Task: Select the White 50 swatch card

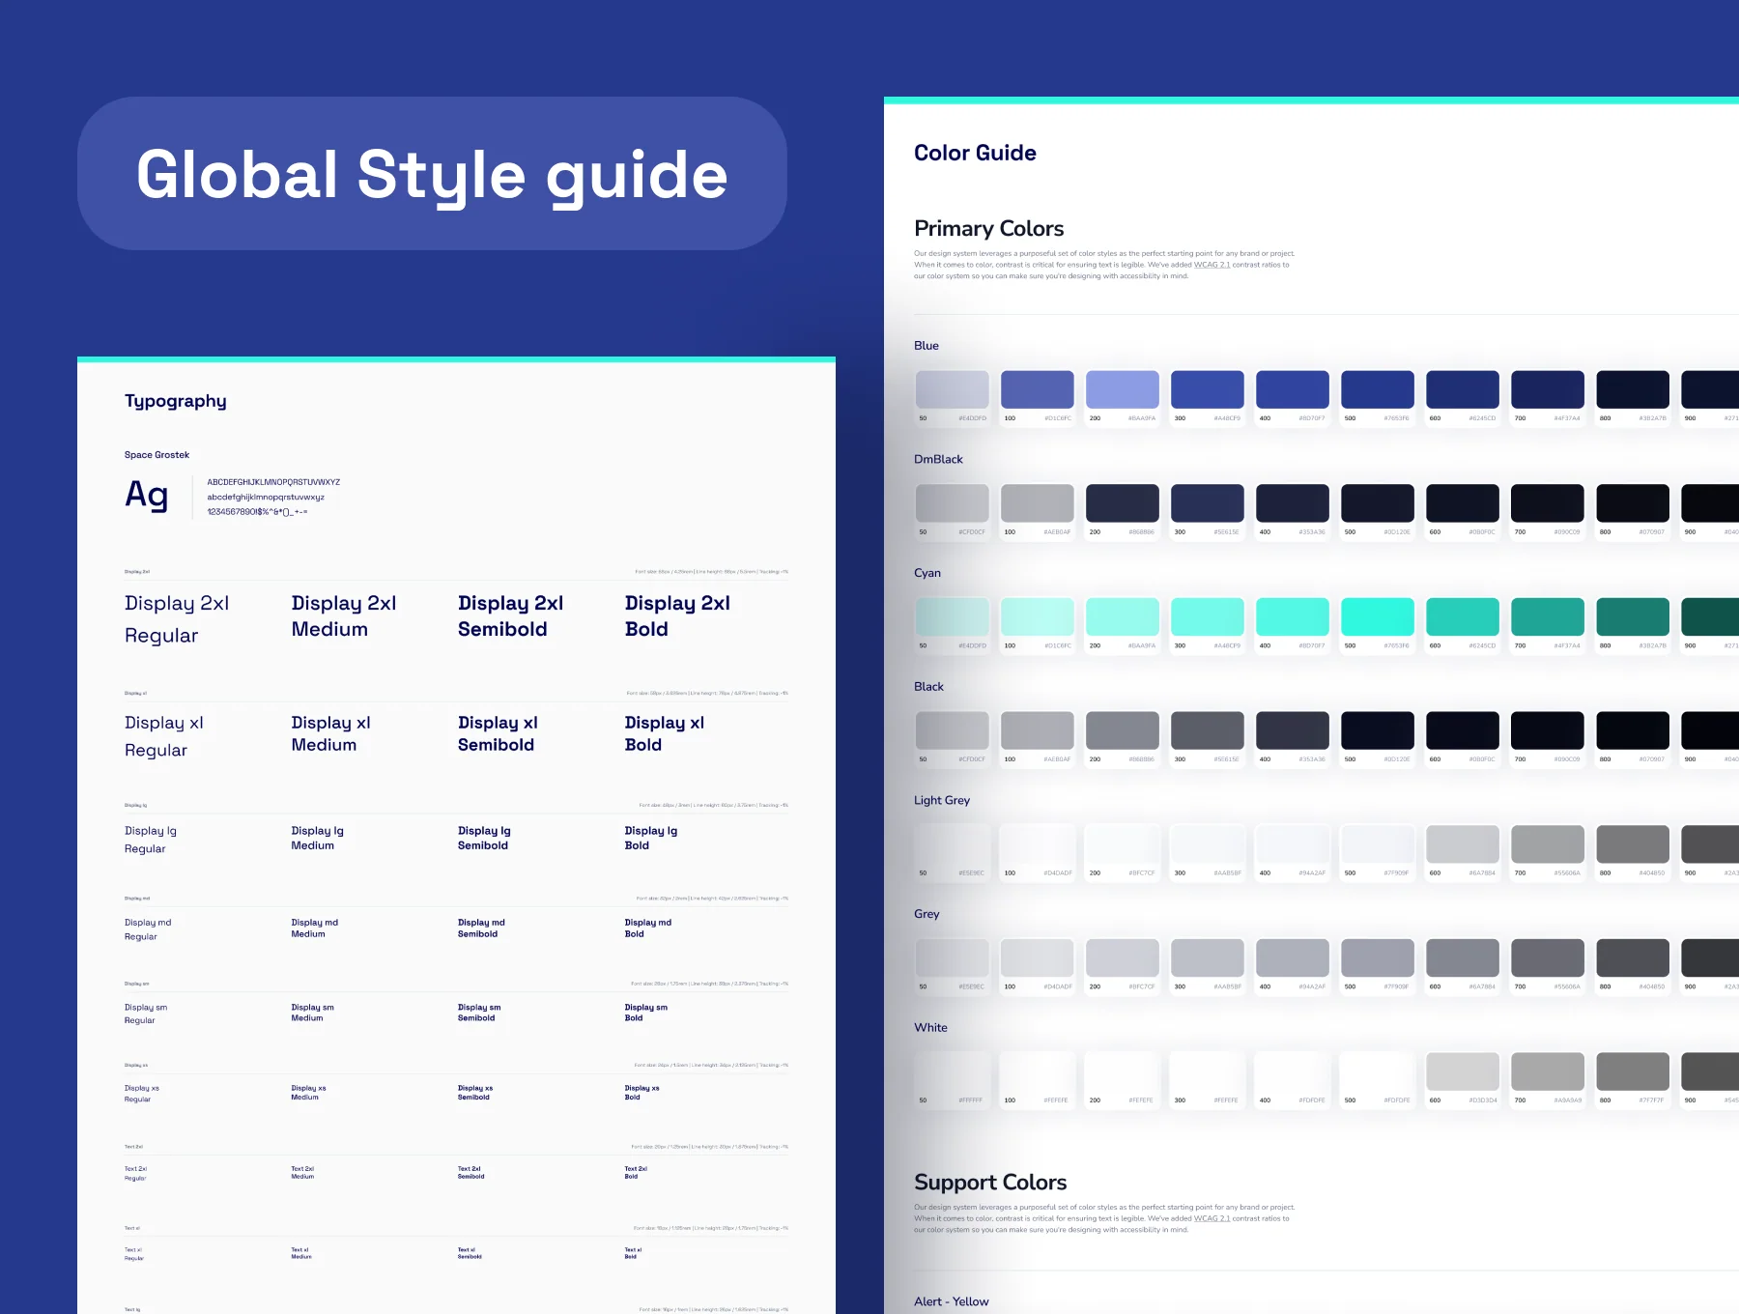Action: [x=952, y=1080]
